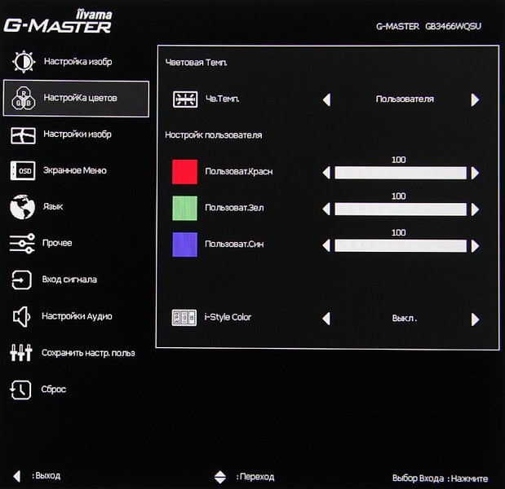The width and height of the screenshot is (505, 489).
Task: Decrease Пользоват.Красн with its left arrow
Action: tap(326, 173)
